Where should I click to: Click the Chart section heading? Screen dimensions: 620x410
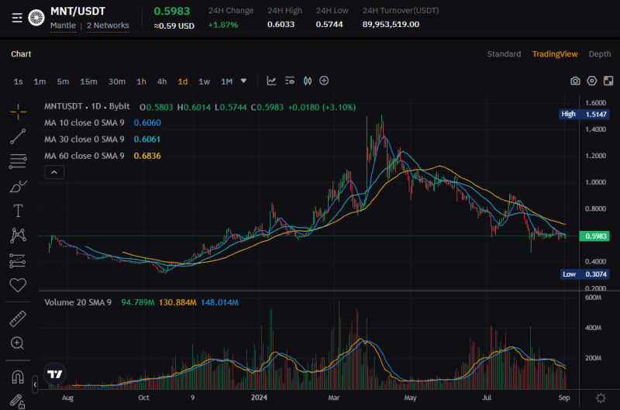click(x=21, y=54)
